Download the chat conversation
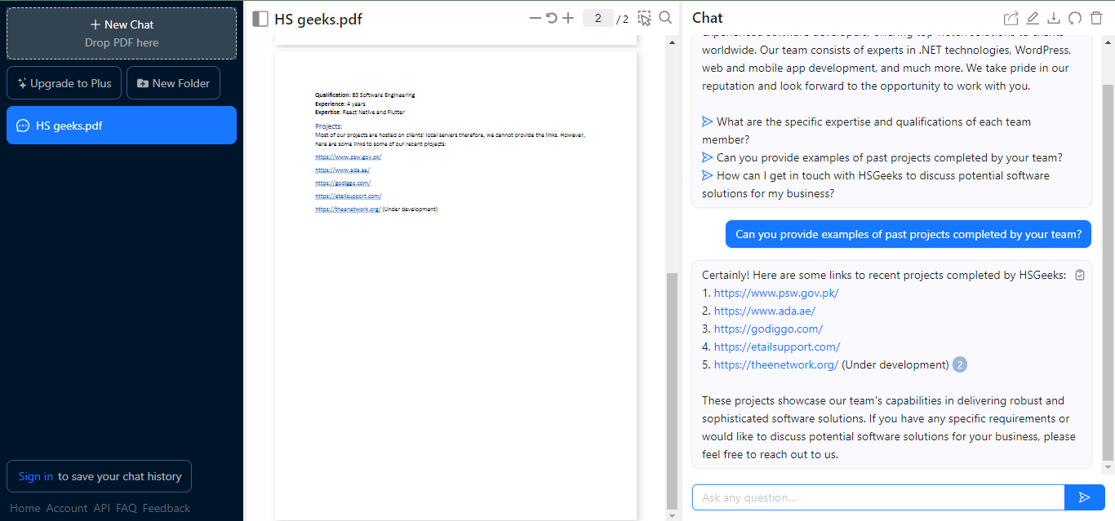The height and width of the screenshot is (521, 1115). (x=1054, y=19)
